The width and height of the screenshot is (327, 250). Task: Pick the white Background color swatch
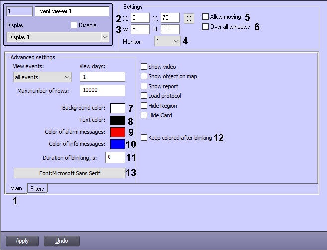(x=118, y=108)
